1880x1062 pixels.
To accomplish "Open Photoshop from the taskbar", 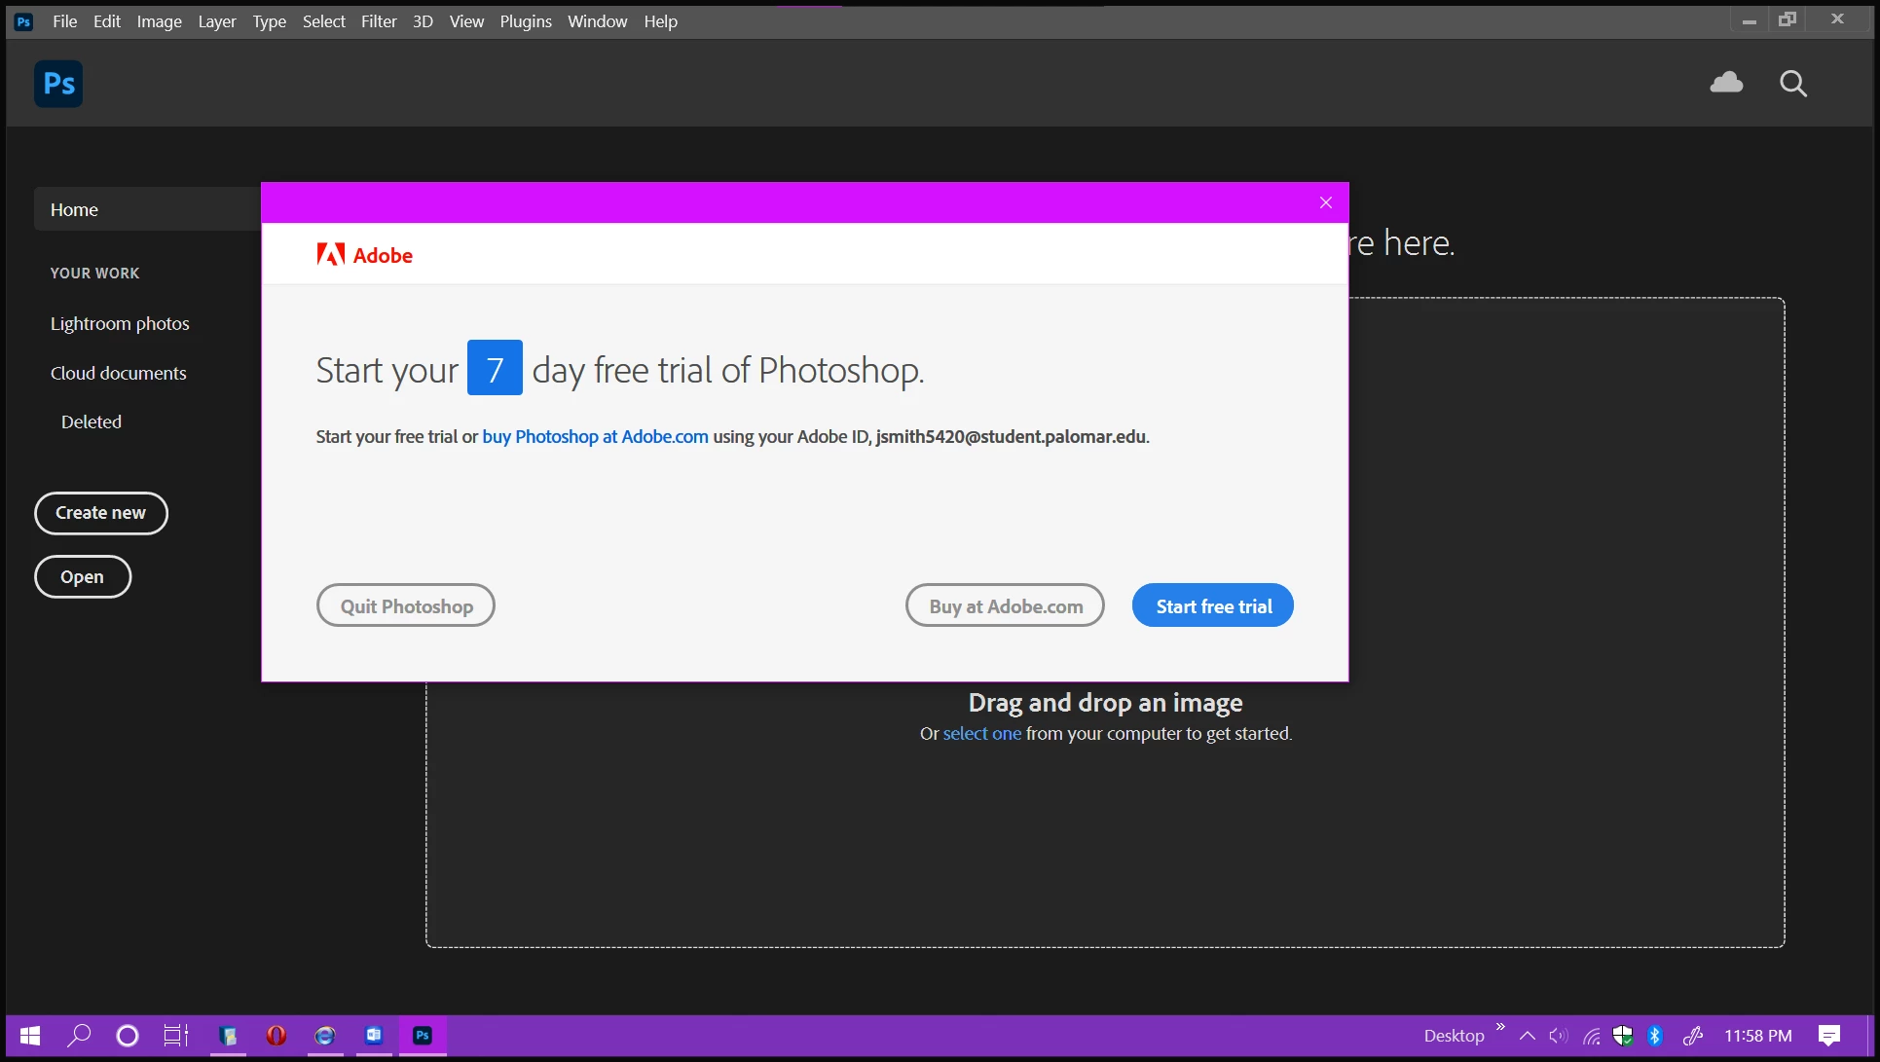I will (423, 1035).
